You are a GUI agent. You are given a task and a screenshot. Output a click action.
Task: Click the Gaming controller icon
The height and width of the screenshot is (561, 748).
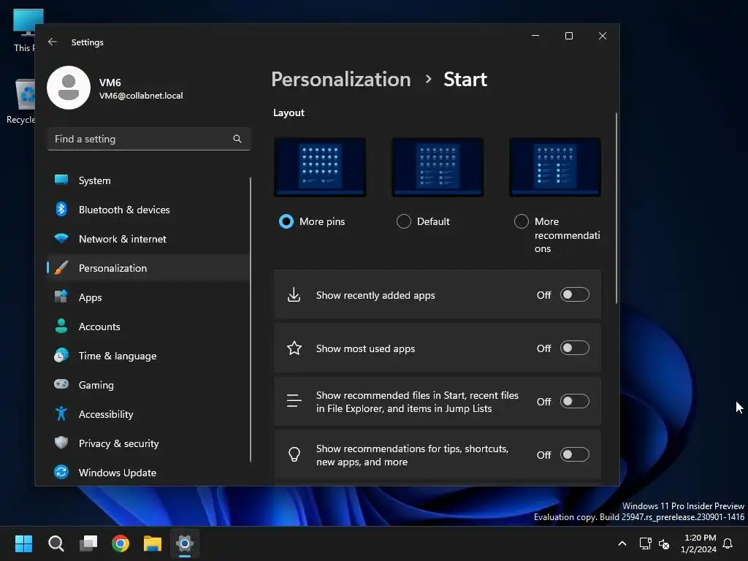click(x=61, y=384)
